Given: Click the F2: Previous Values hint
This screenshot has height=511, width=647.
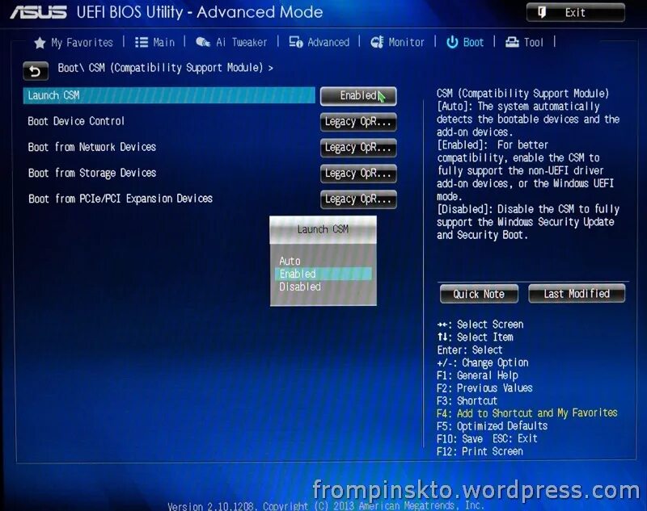Looking at the screenshot, I should click(x=484, y=387).
